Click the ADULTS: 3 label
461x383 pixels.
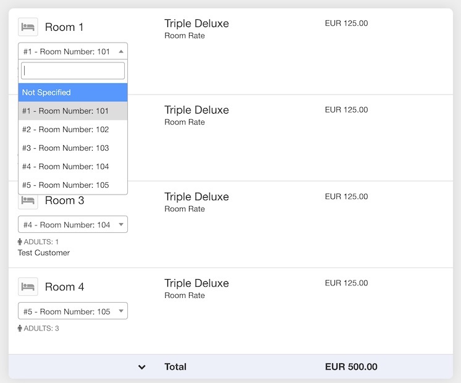[x=41, y=328]
